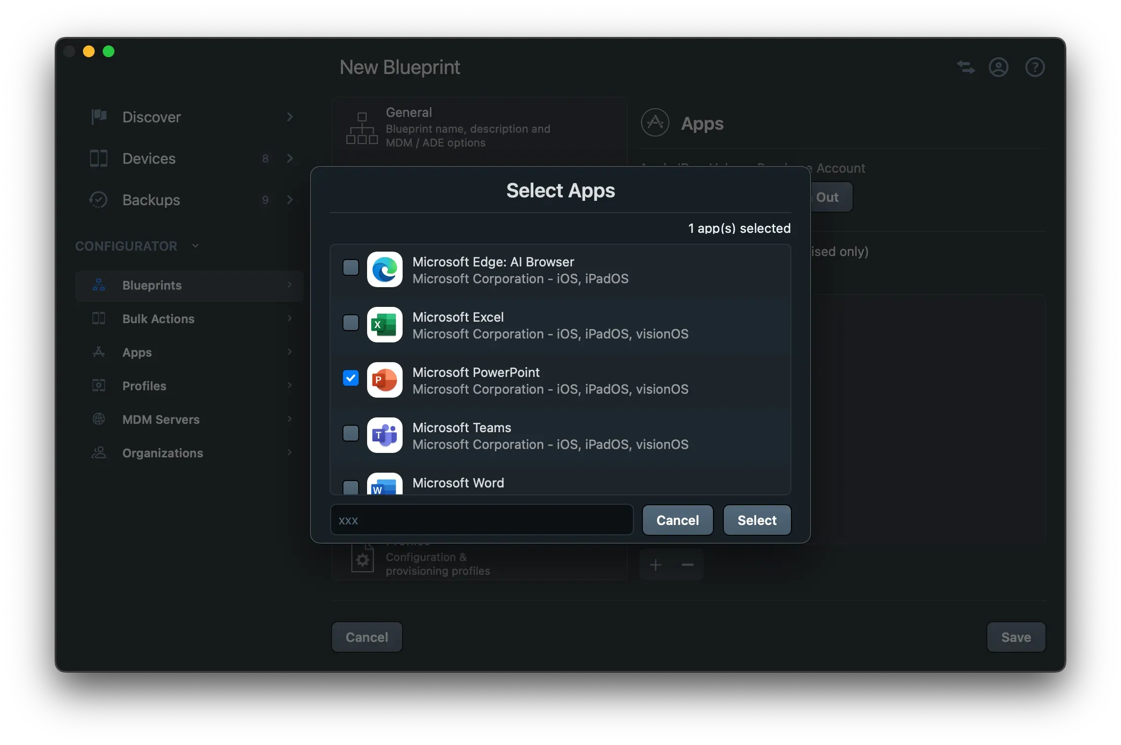Image resolution: width=1121 pixels, height=745 pixels.
Task: Expand the Devices section chevron
Action: click(x=290, y=158)
